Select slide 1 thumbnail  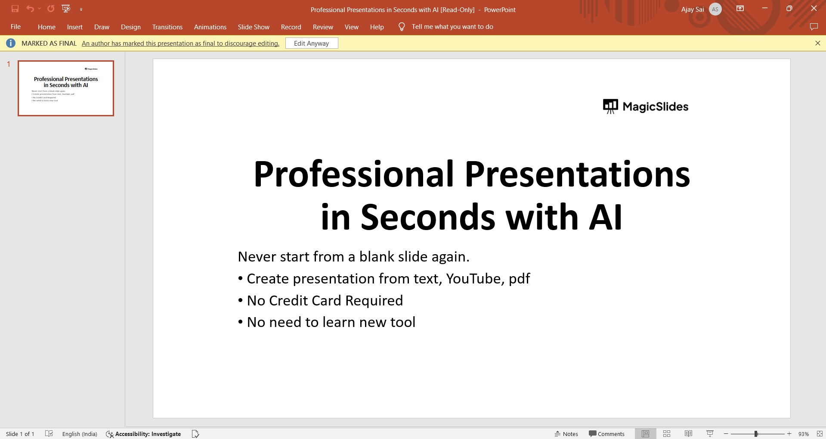66,88
